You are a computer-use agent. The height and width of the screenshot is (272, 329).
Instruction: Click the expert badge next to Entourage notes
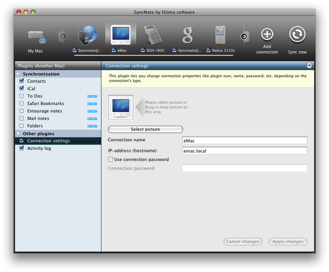pyautogui.click(x=92, y=111)
